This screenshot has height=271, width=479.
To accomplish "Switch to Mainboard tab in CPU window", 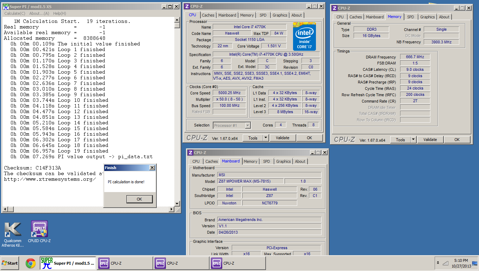I will point(227,15).
